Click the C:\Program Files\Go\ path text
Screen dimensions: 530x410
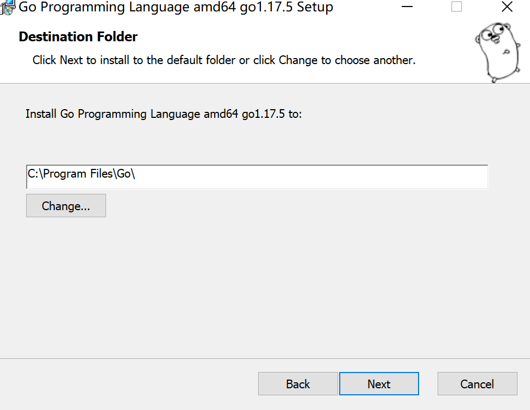coord(81,174)
